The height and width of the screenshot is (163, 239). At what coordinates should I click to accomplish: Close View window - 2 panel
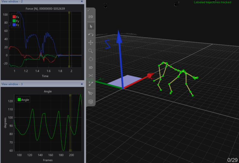pyautogui.click(x=82, y=2)
